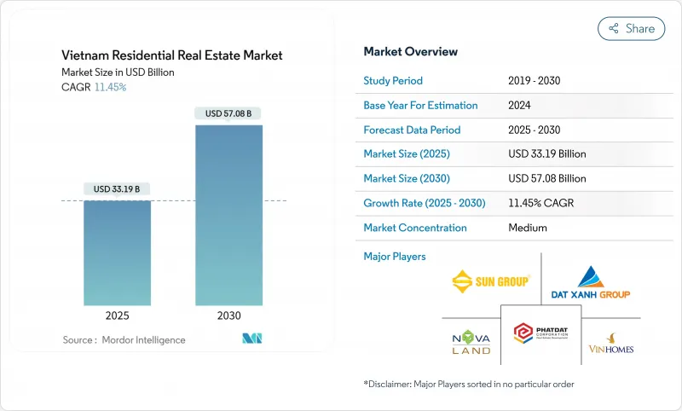Click the share network icon
The width and height of the screenshot is (682, 411).
[x=613, y=28]
